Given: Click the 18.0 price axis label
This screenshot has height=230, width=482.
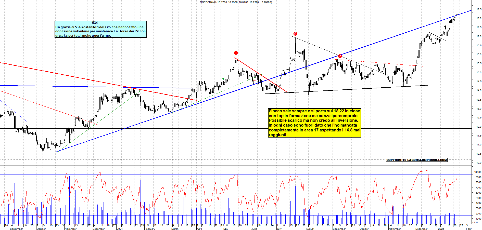Looking at the screenshot, I should (479, 18).
